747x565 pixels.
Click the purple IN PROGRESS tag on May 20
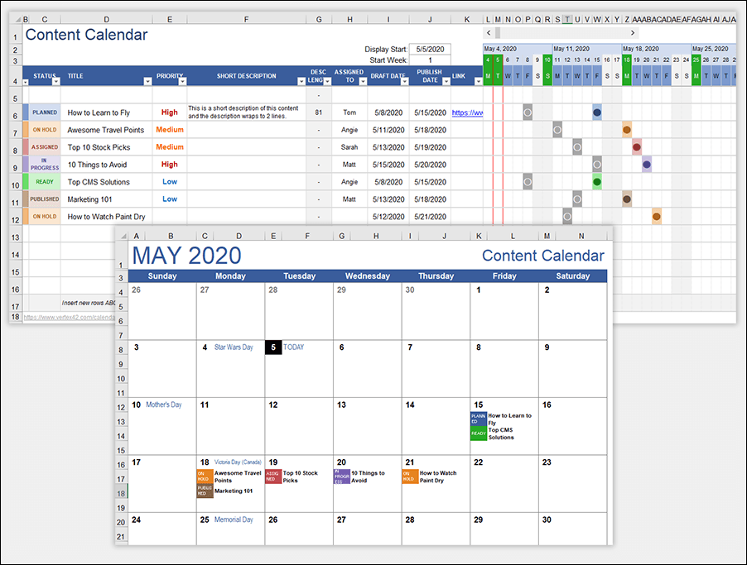[x=341, y=476]
